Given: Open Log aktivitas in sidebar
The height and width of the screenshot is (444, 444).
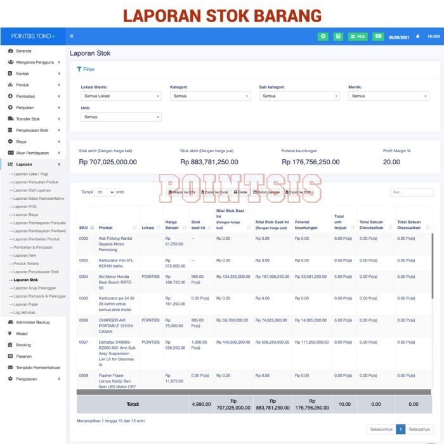Looking at the screenshot, I should tap(24, 313).
